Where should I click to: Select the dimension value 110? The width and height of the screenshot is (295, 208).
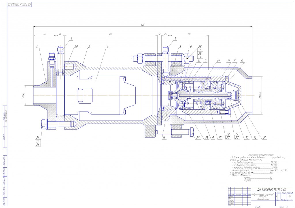point(189,34)
